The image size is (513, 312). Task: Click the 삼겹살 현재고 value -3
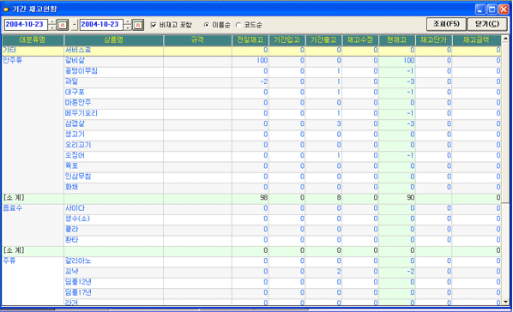click(x=411, y=123)
